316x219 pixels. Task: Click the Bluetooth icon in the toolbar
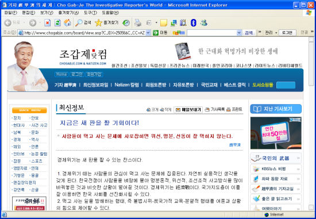click(193, 22)
